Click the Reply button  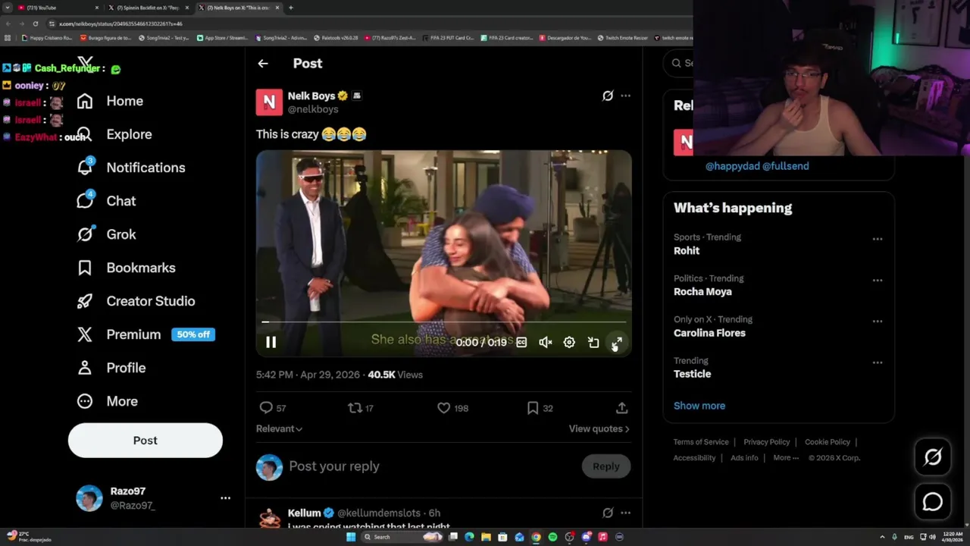605,466
